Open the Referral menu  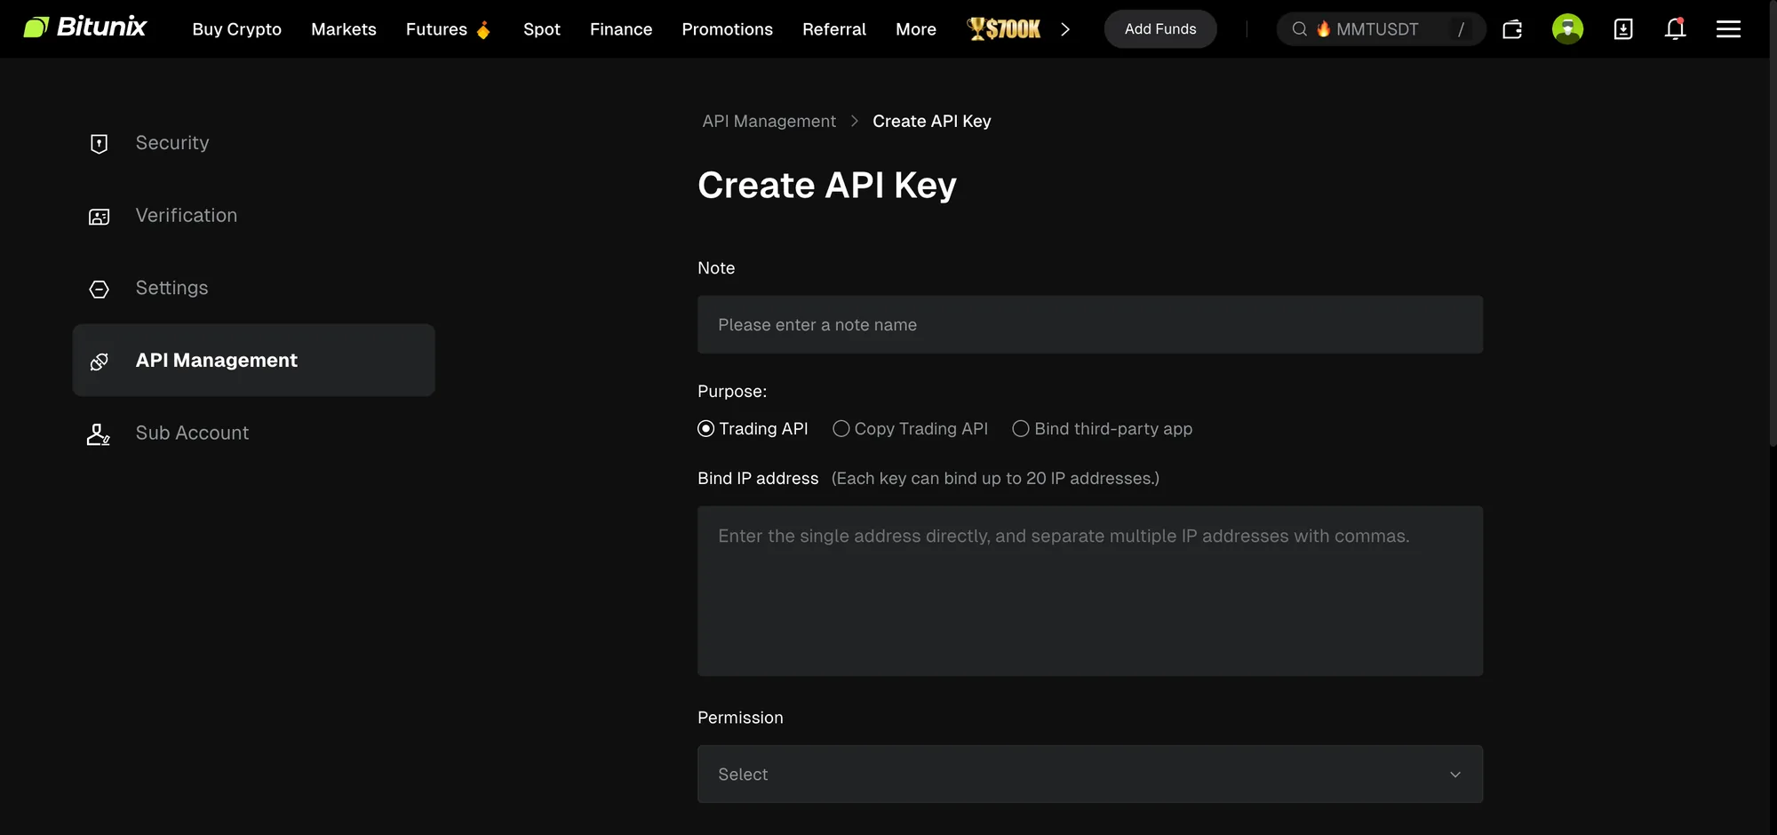[x=833, y=29]
